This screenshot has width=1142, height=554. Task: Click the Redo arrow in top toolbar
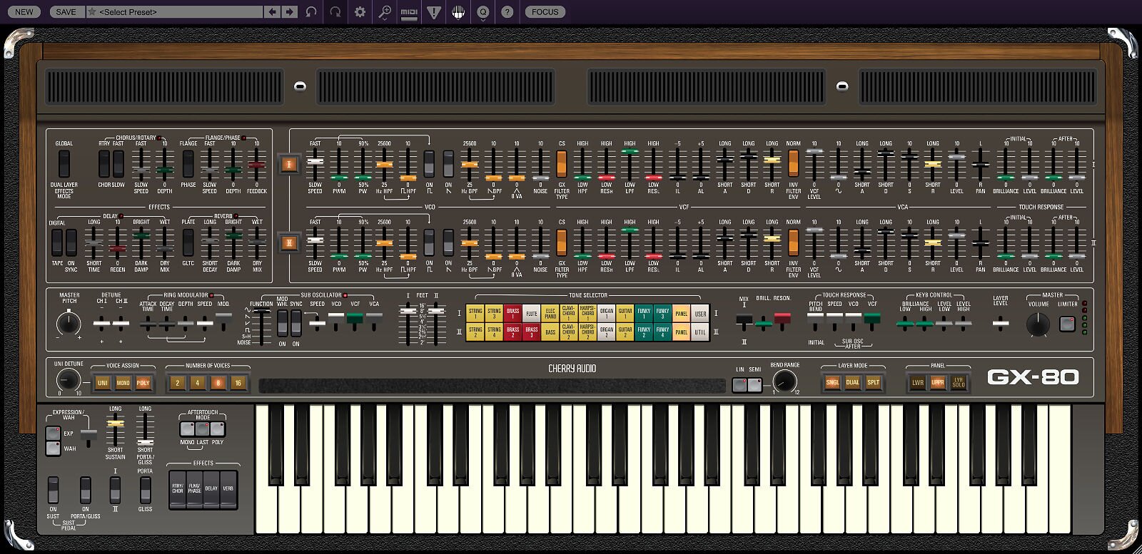coord(335,12)
